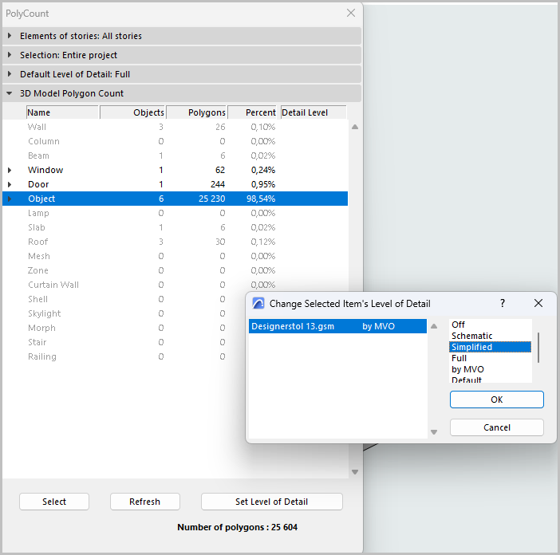Viewport: 560px width, 555px height.
Task: Select by MVO detail level option
Action: [467, 369]
